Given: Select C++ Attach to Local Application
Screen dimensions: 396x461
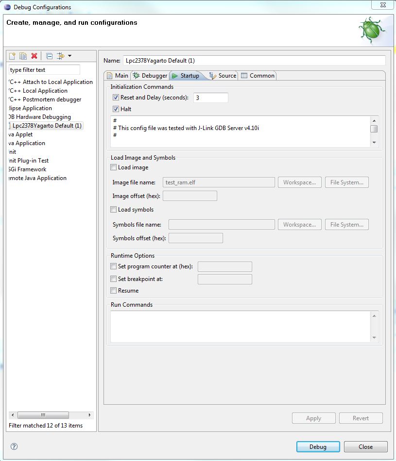Looking at the screenshot, I should click(51, 82).
